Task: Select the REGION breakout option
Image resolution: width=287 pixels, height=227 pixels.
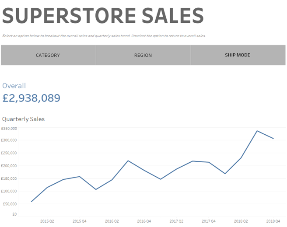Action: point(143,55)
